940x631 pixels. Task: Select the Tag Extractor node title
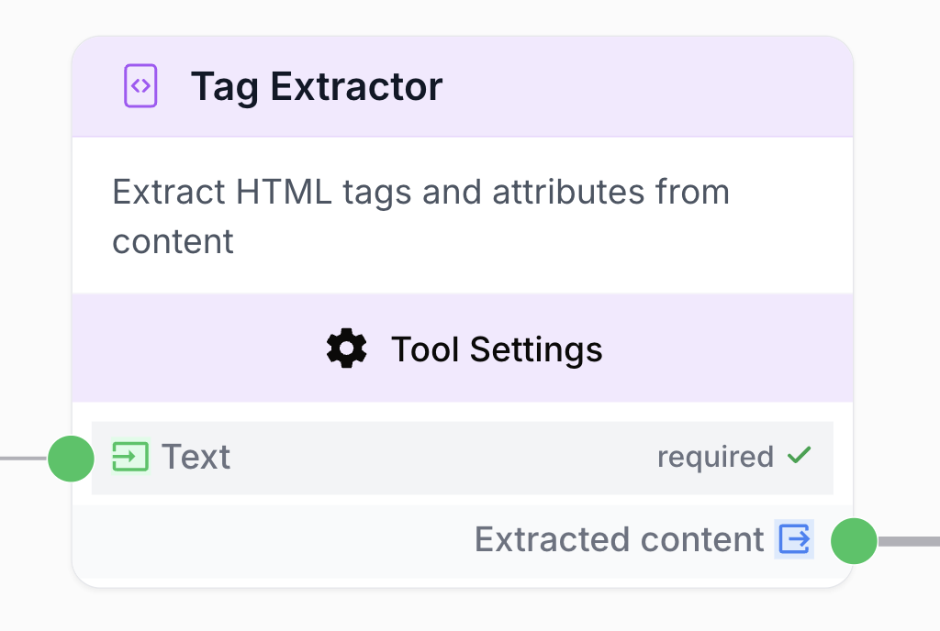(x=316, y=85)
